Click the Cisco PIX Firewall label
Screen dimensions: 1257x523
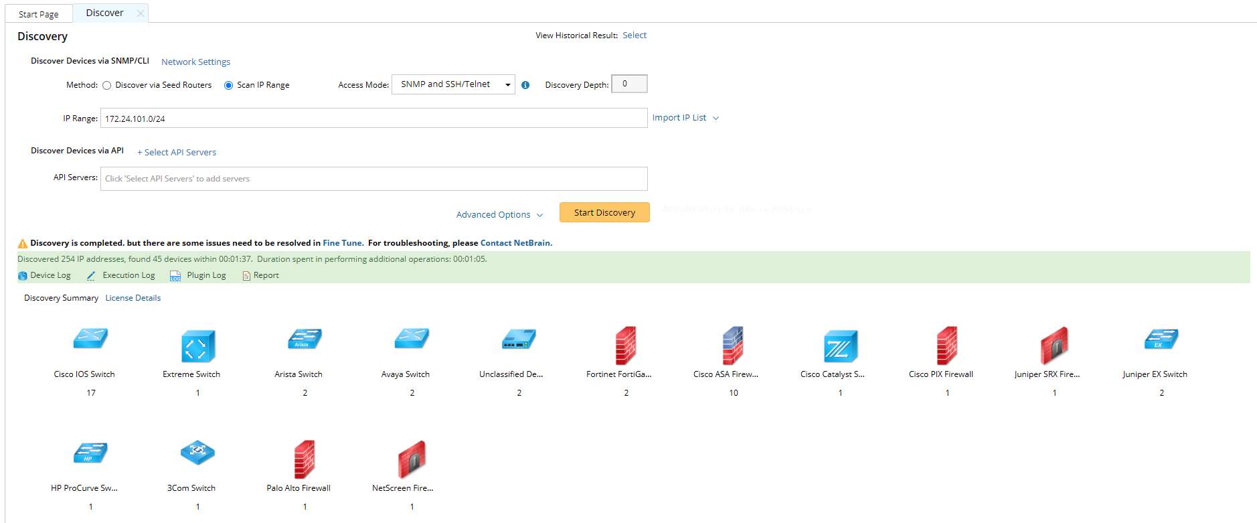point(941,374)
